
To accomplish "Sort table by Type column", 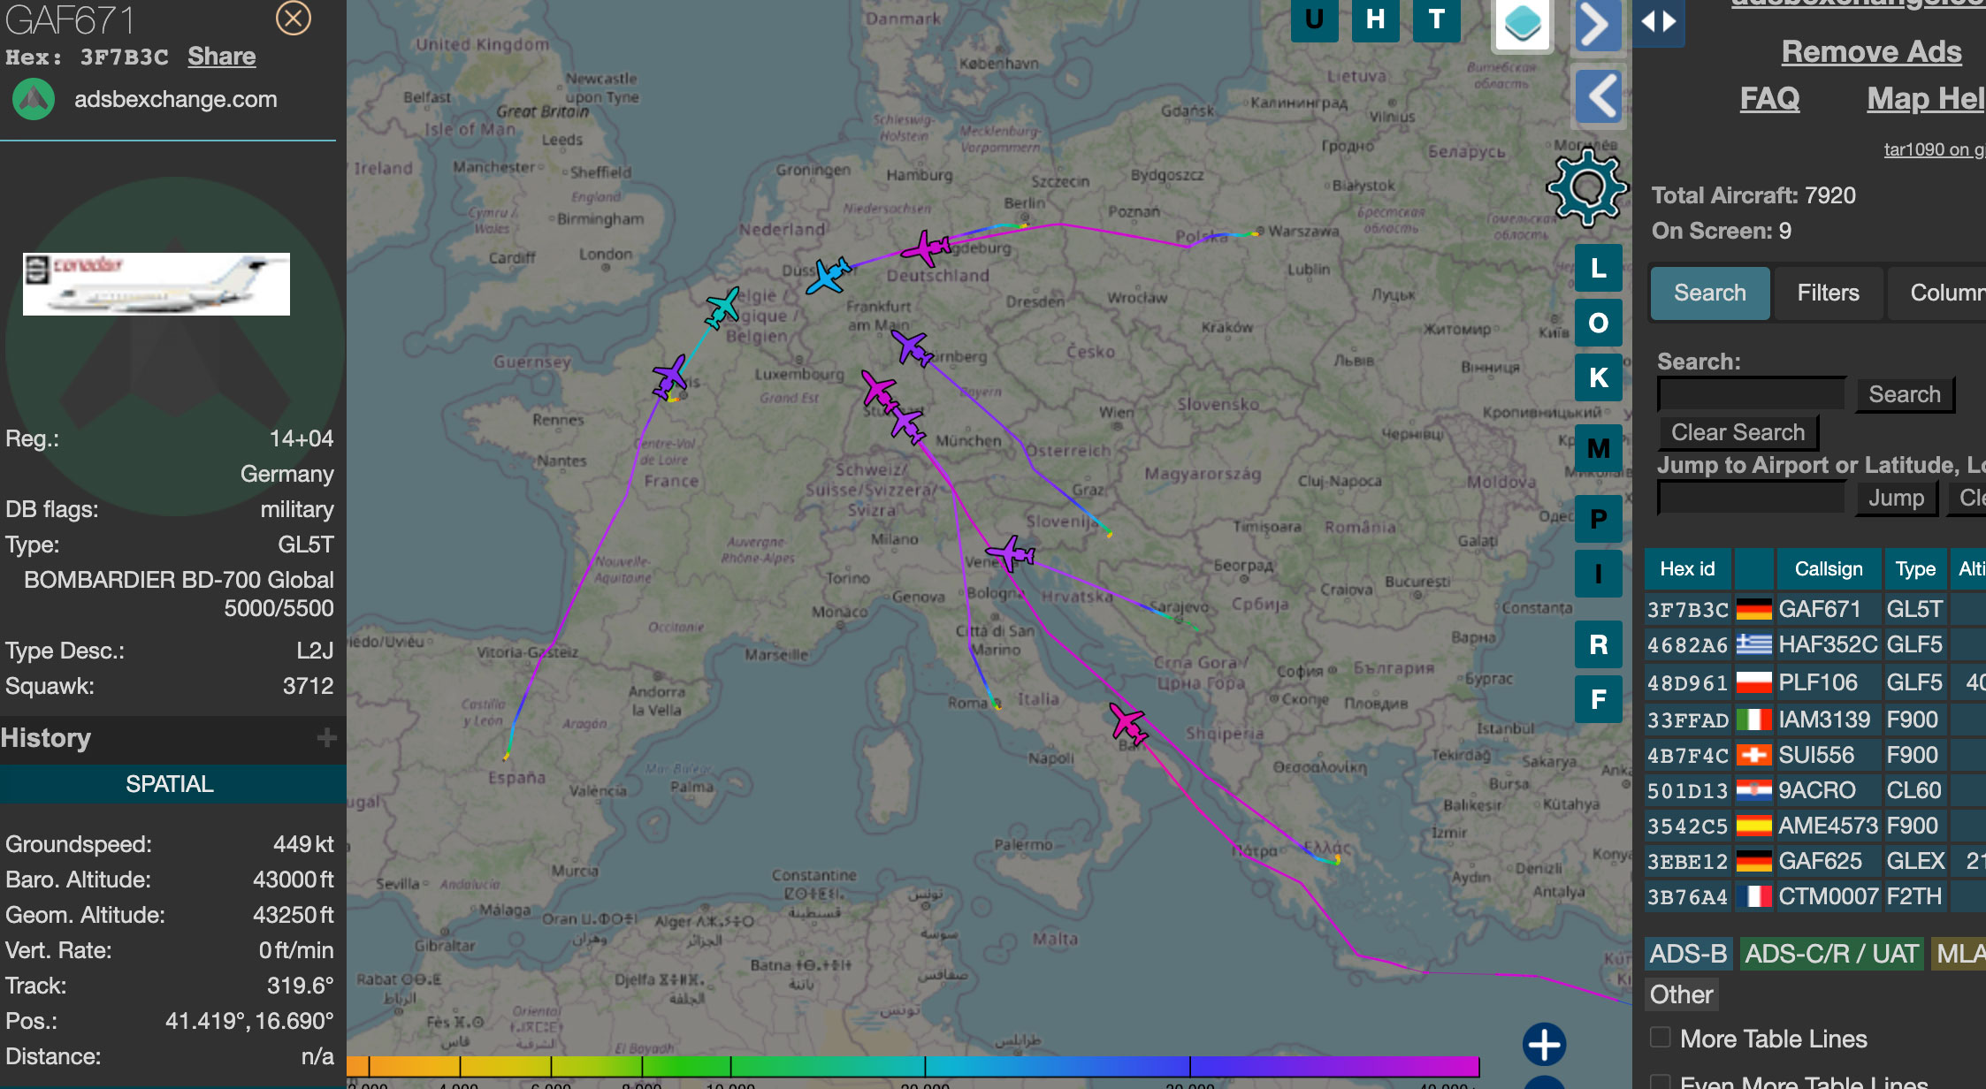I will click(x=1915, y=568).
